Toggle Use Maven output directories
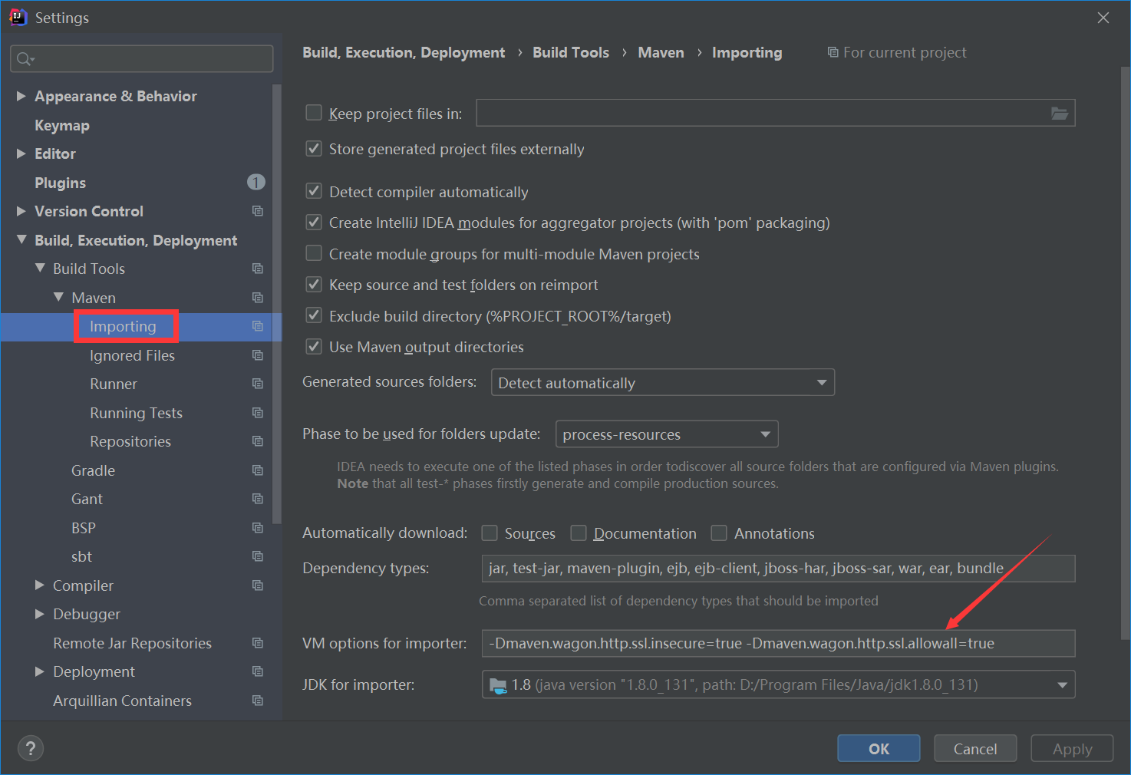1131x775 pixels. tap(314, 347)
